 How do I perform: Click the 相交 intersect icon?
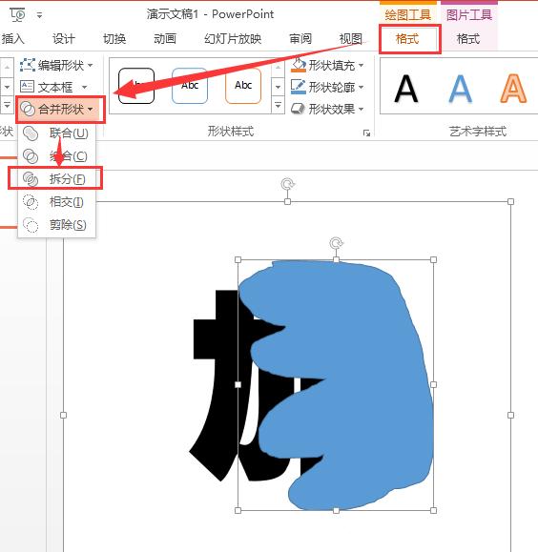[x=31, y=202]
